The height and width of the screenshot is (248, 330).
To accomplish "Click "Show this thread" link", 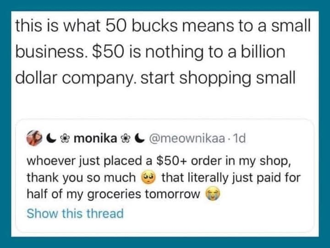I will 75,213.
